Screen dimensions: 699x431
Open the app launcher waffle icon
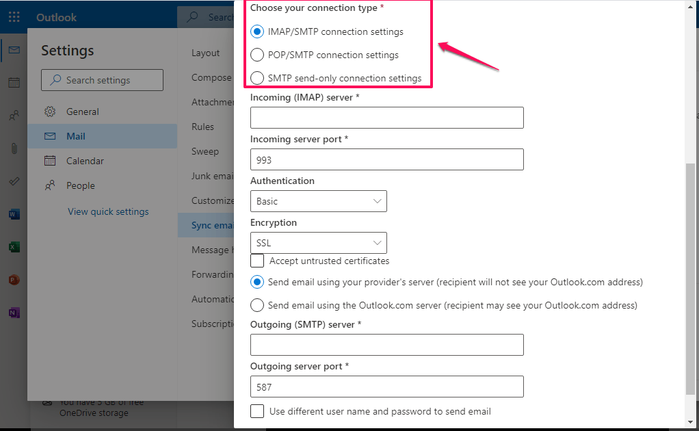pyautogui.click(x=14, y=16)
